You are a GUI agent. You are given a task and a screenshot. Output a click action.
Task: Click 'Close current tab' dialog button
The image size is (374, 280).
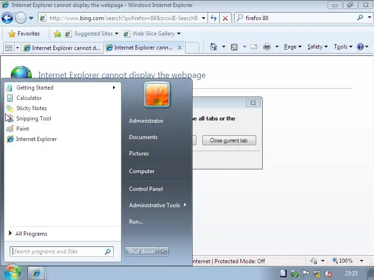coord(229,140)
